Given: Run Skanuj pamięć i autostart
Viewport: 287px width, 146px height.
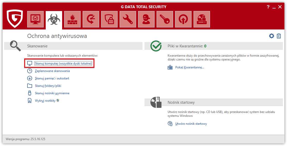Looking at the screenshot, I should coord(52,78).
